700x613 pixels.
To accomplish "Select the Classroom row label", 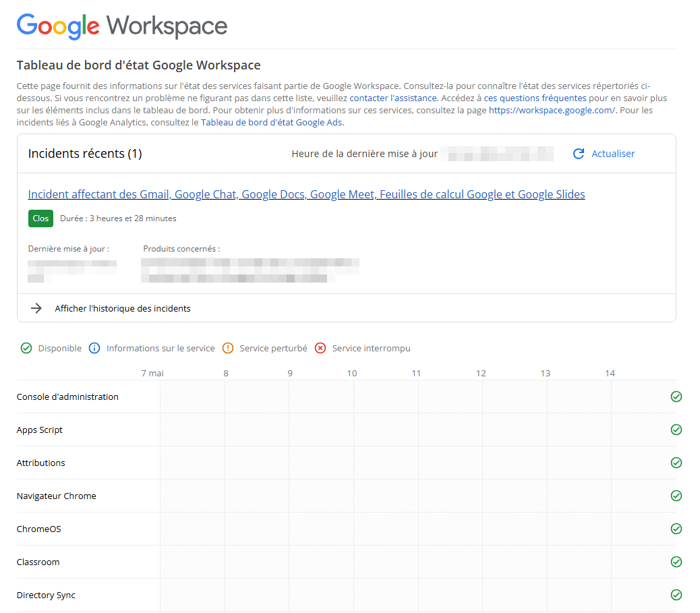I will (38, 562).
